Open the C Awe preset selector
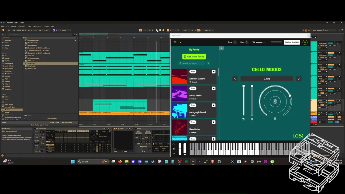 click(267, 79)
